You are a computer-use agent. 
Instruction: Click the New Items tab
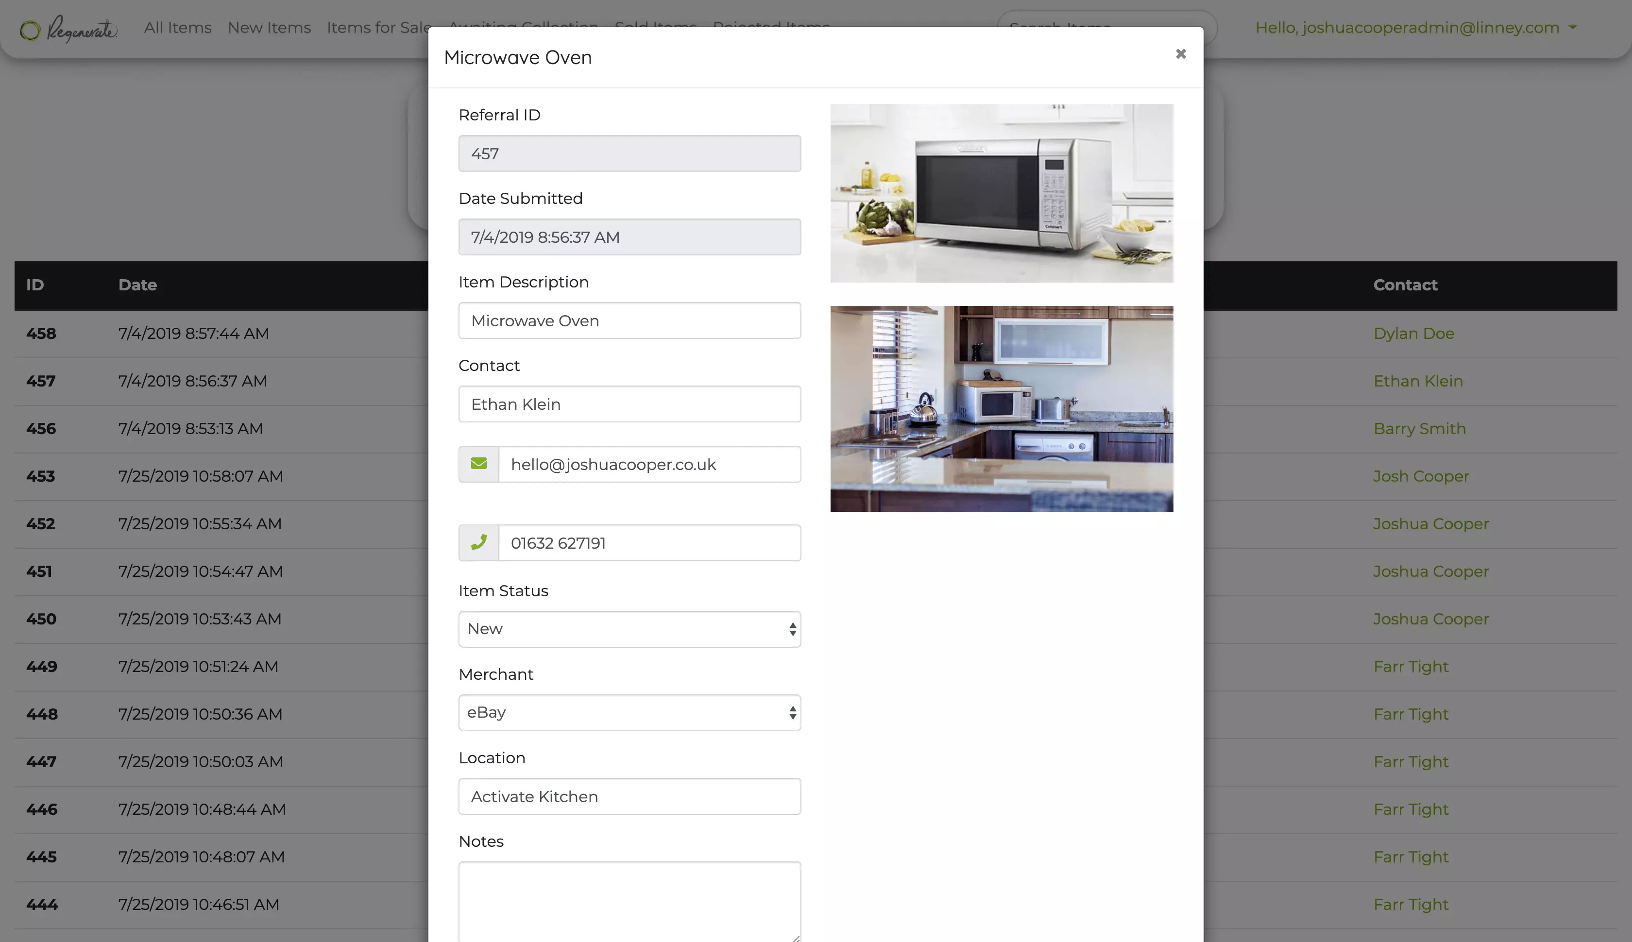click(x=269, y=27)
